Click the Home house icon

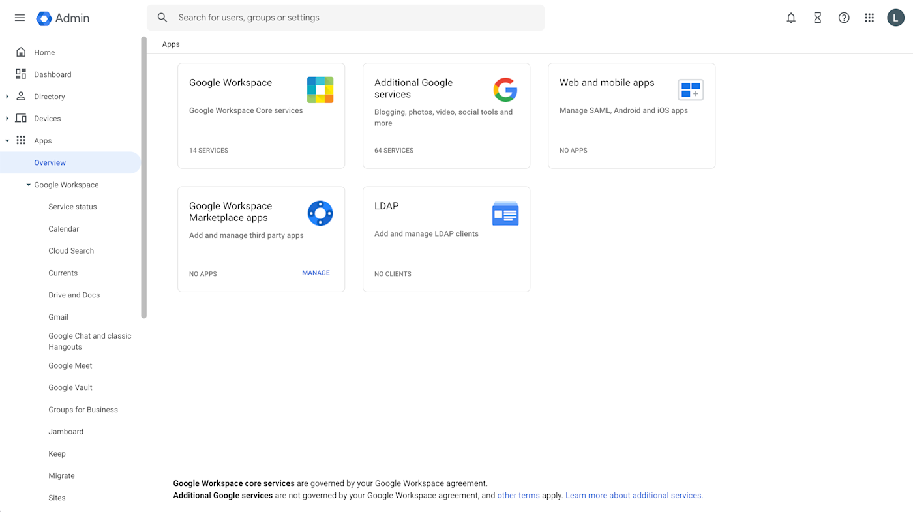(x=21, y=52)
